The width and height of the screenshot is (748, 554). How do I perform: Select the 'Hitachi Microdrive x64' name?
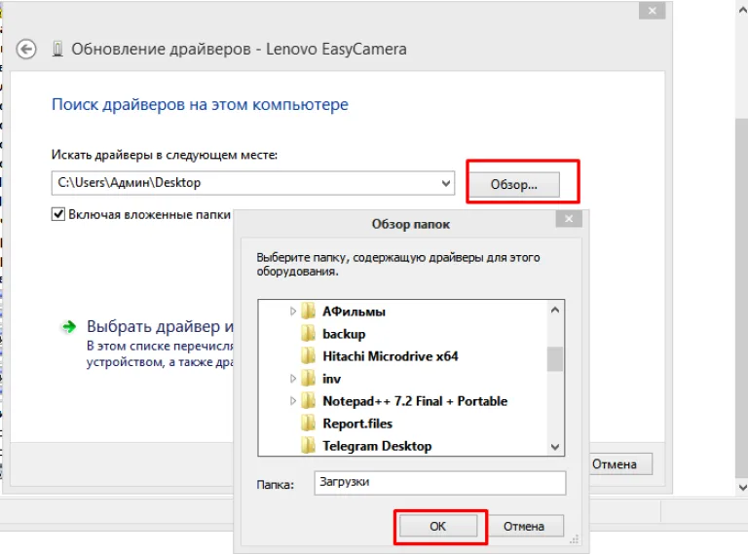pyautogui.click(x=391, y=356)
